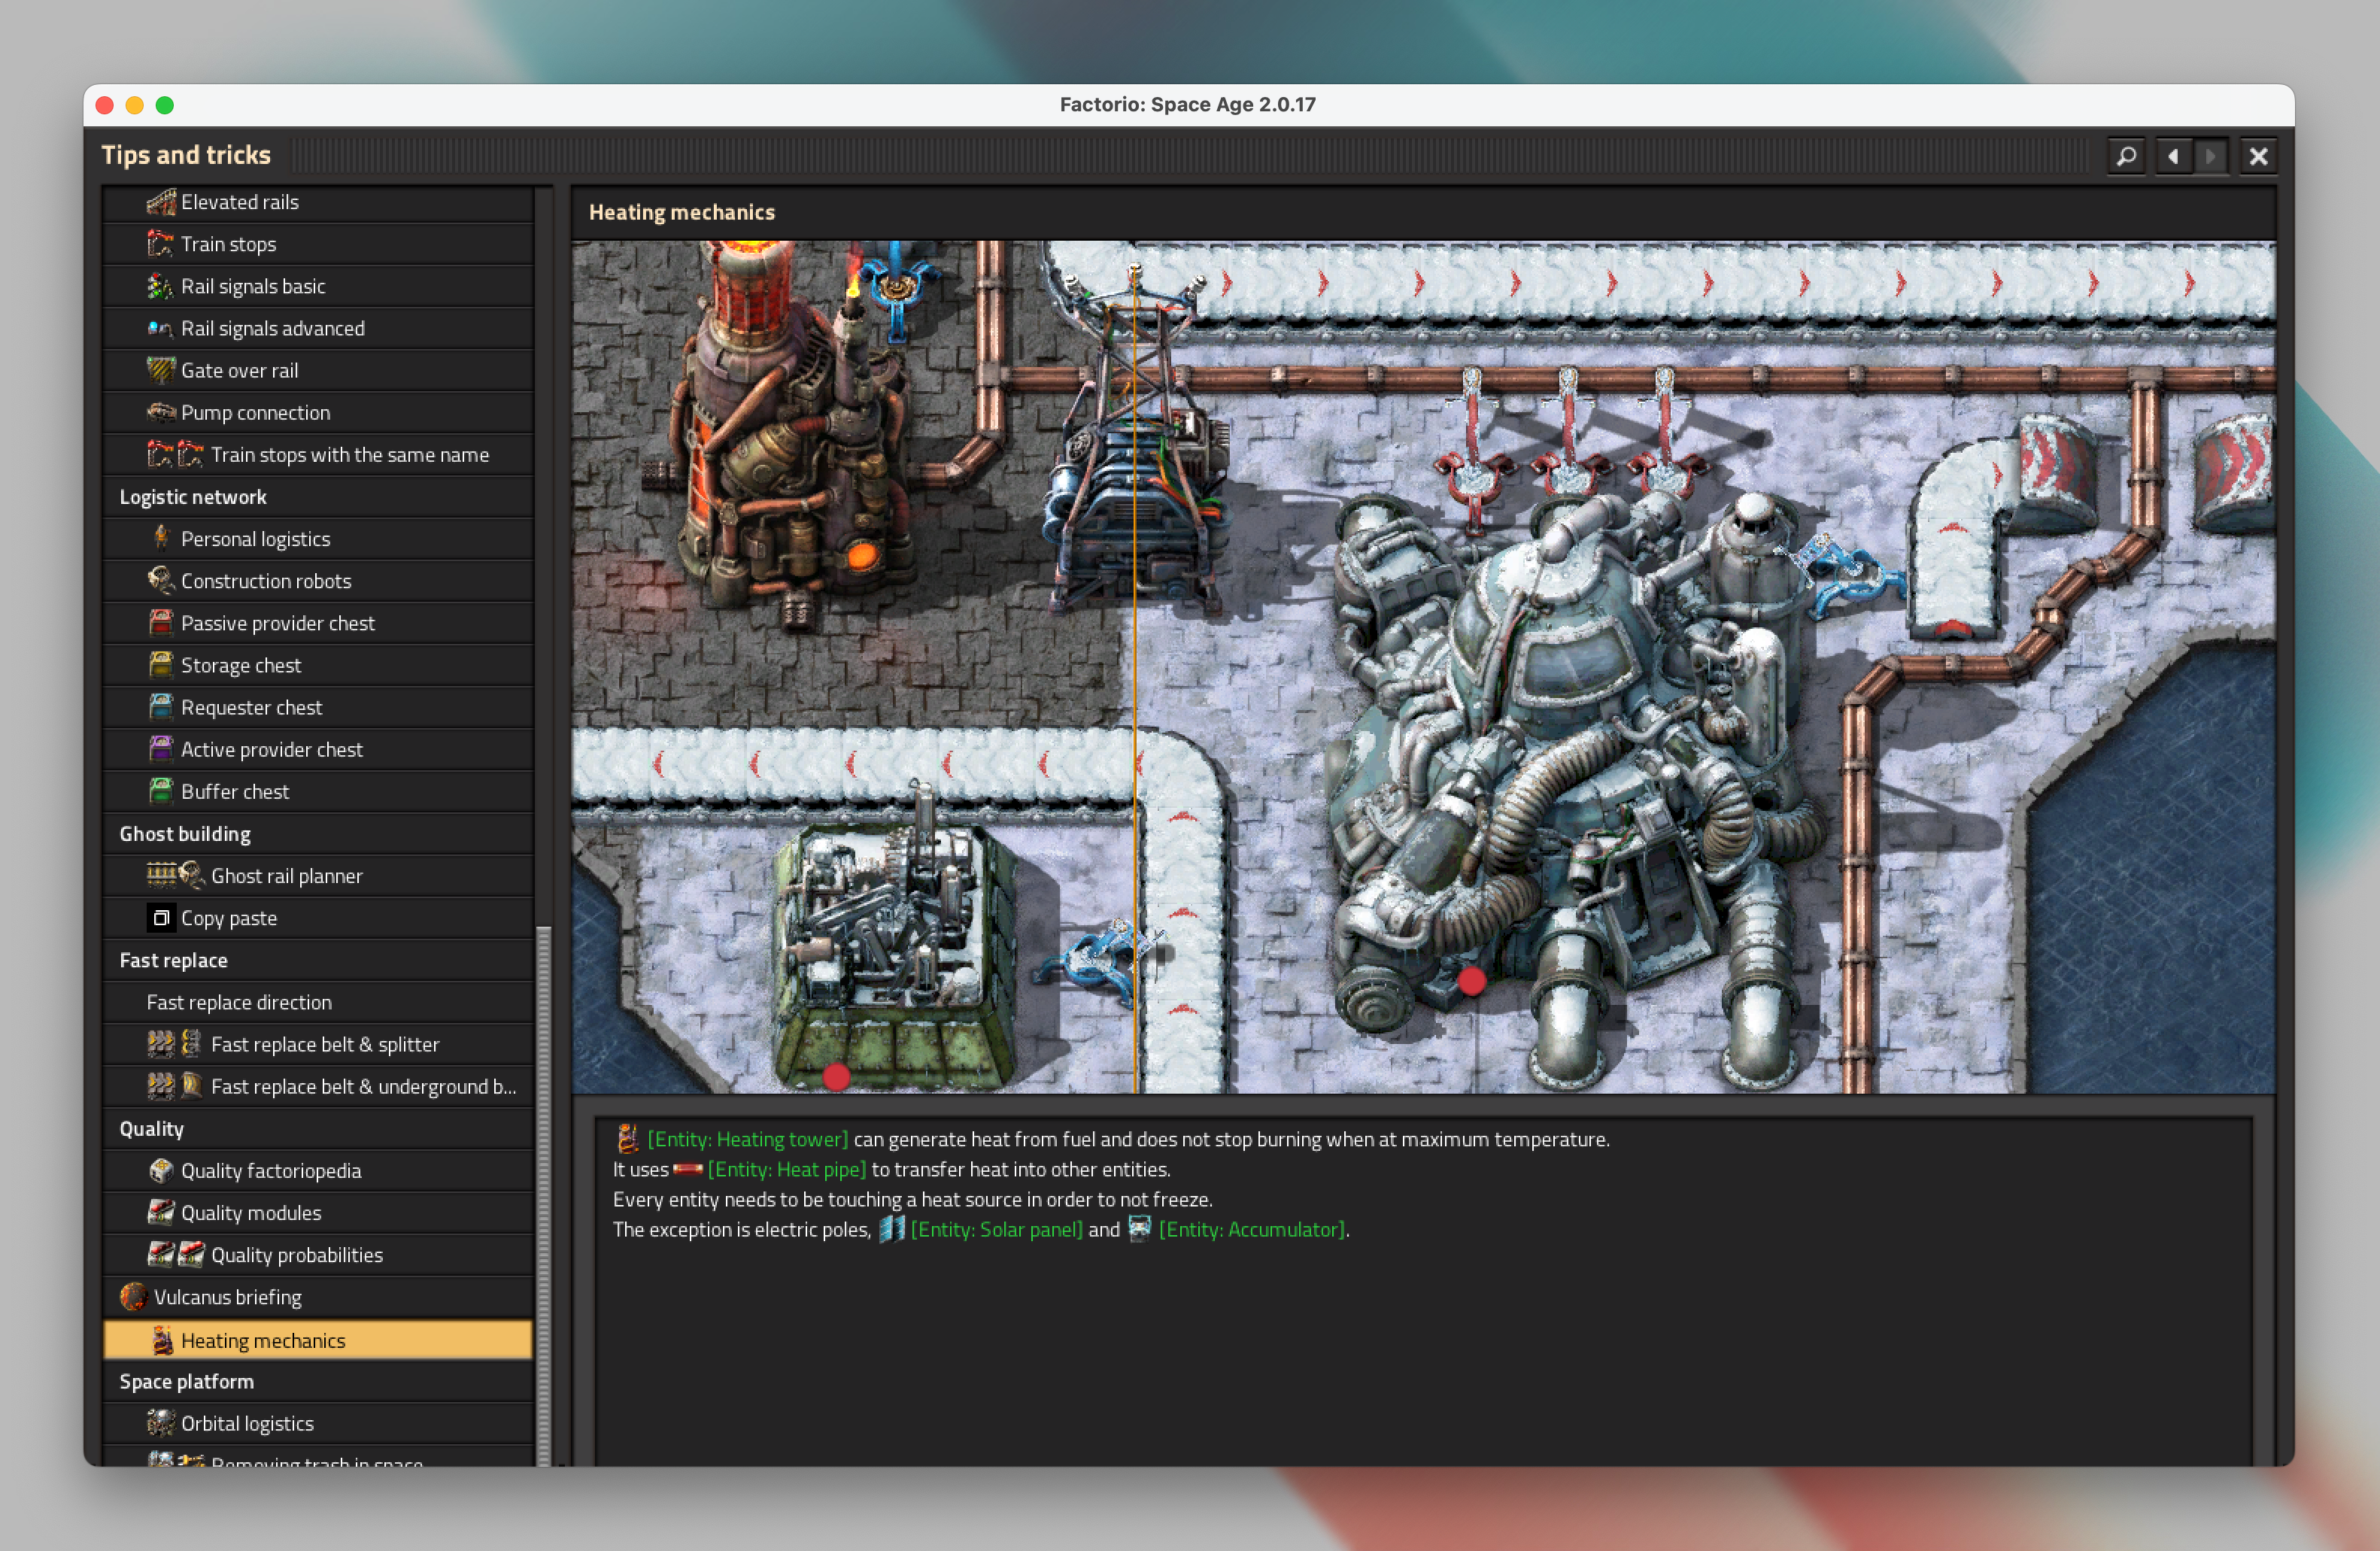
Task: Select the Active provider chest tip
Action: 318,749
